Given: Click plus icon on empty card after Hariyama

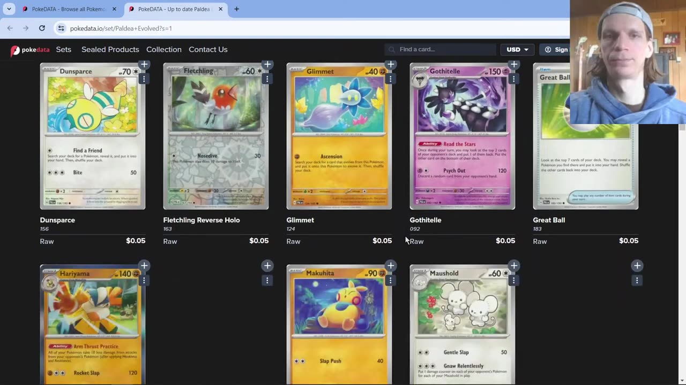Looking at the screenshot, I should [267, 266].
